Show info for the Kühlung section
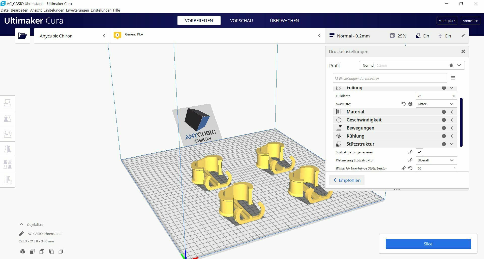The image size is (484, 259). click(444, 136)
